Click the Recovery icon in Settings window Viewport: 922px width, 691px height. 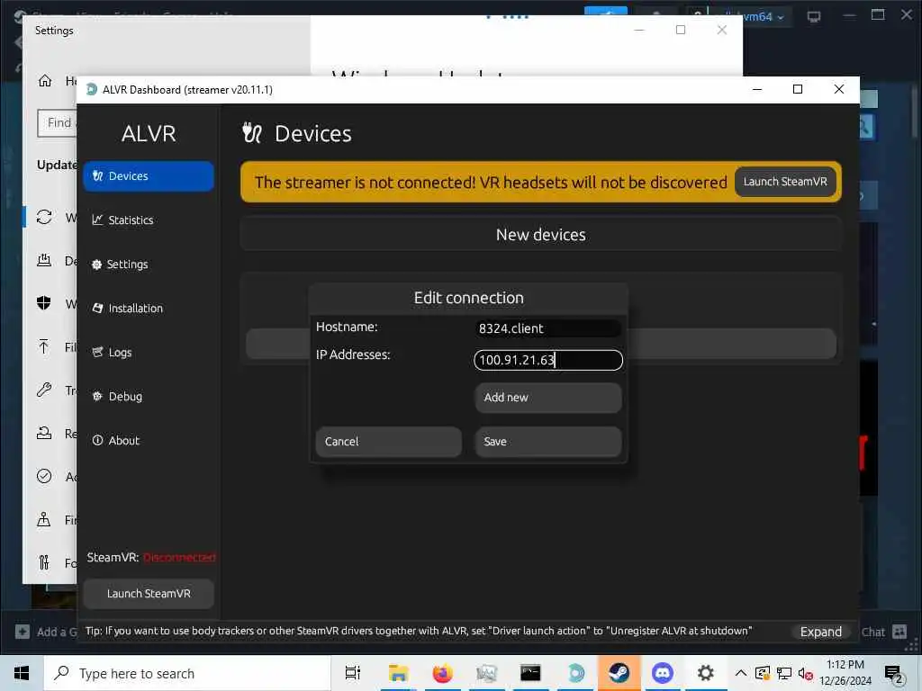(x=44, y=433)
